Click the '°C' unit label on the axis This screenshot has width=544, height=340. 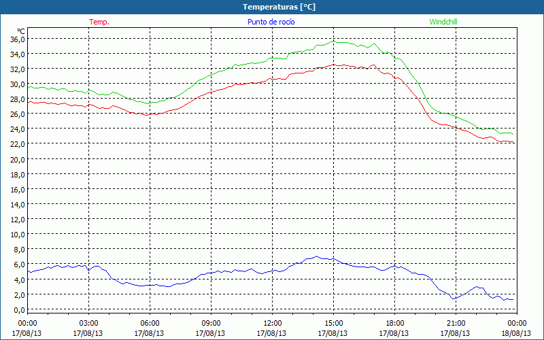pyautogui.click(x=21, y=31)
